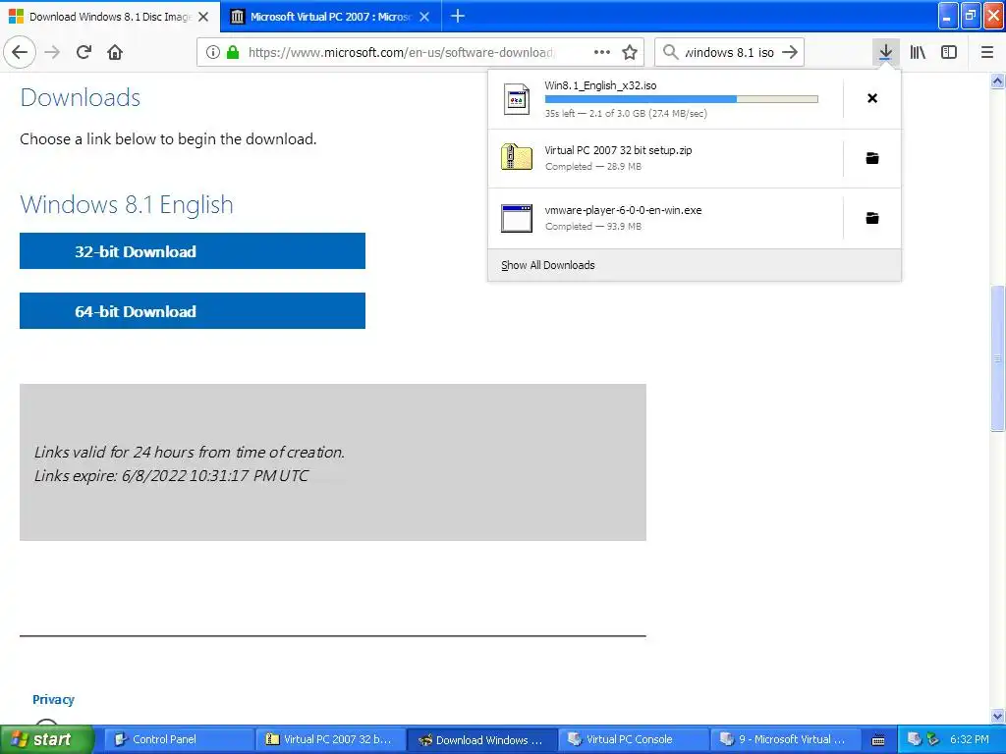This screenshot has width=1006, height=754.
Task: Switch to 9 - Microsoft Virtual taskbar item
Action: (785, 739)
